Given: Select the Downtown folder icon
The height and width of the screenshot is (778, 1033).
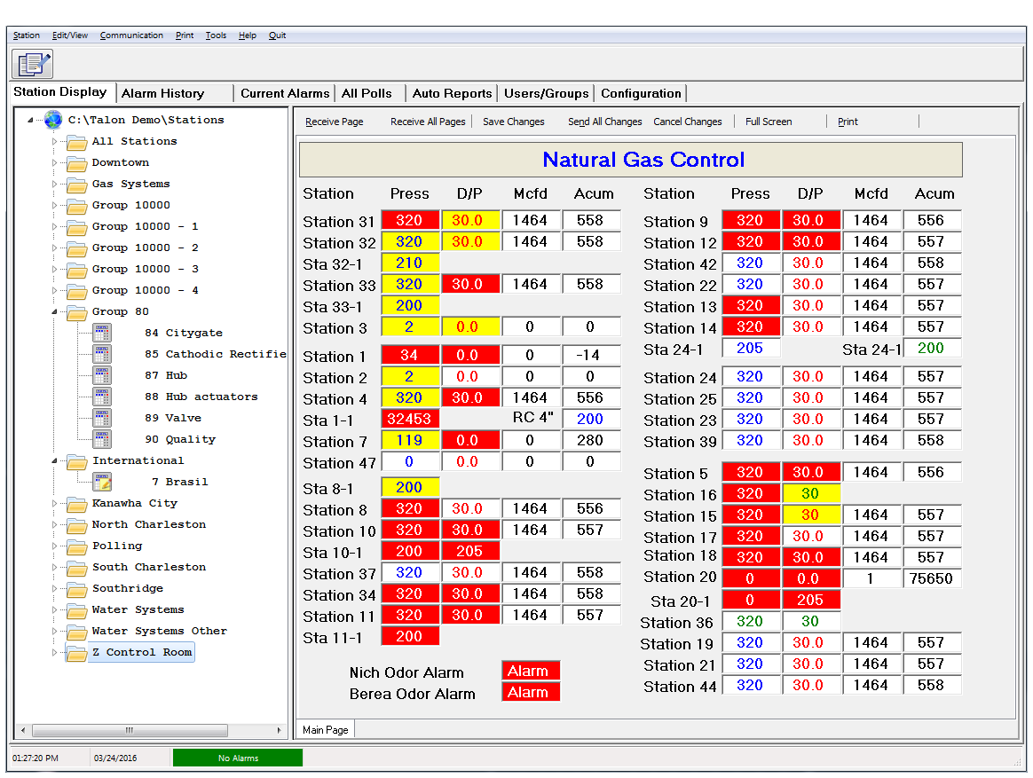Looking at the screenshot, I should 76,162.
